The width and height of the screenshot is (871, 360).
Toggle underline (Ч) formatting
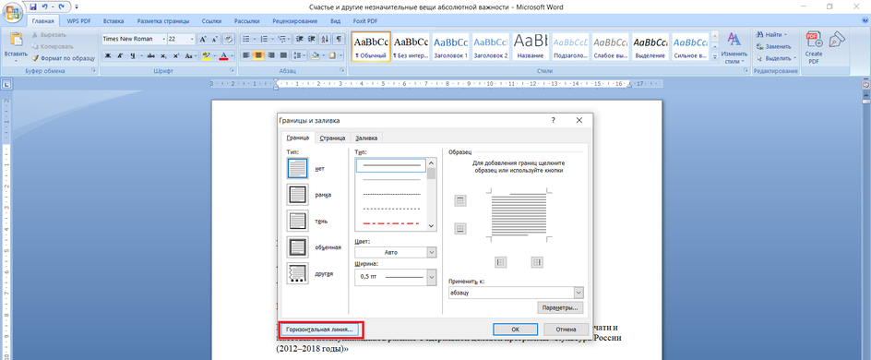(x=133, y=55)
